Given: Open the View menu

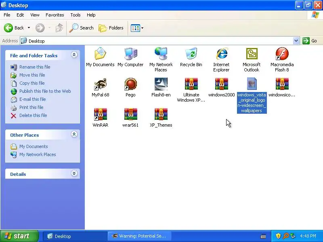Looking at the screenshot, I should (x=35, y=15).
